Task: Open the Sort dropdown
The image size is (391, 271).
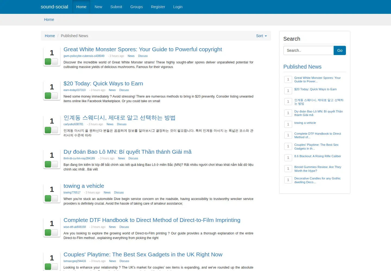Action: 261,36
